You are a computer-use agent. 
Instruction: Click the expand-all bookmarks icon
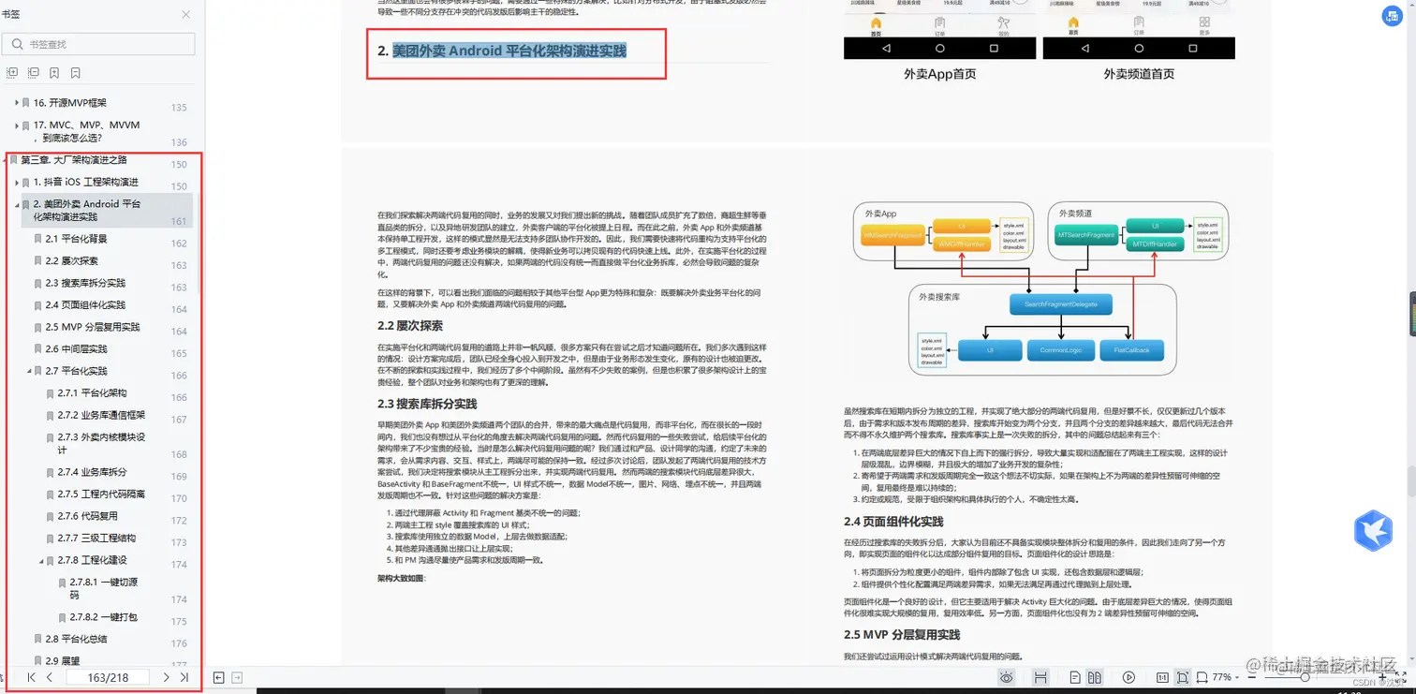pos(11,72)
